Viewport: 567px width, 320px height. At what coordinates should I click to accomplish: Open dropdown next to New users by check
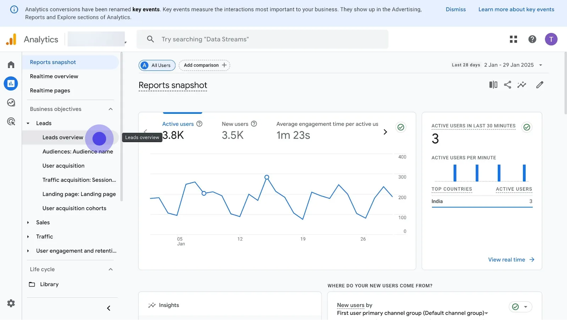coord(526,307)
